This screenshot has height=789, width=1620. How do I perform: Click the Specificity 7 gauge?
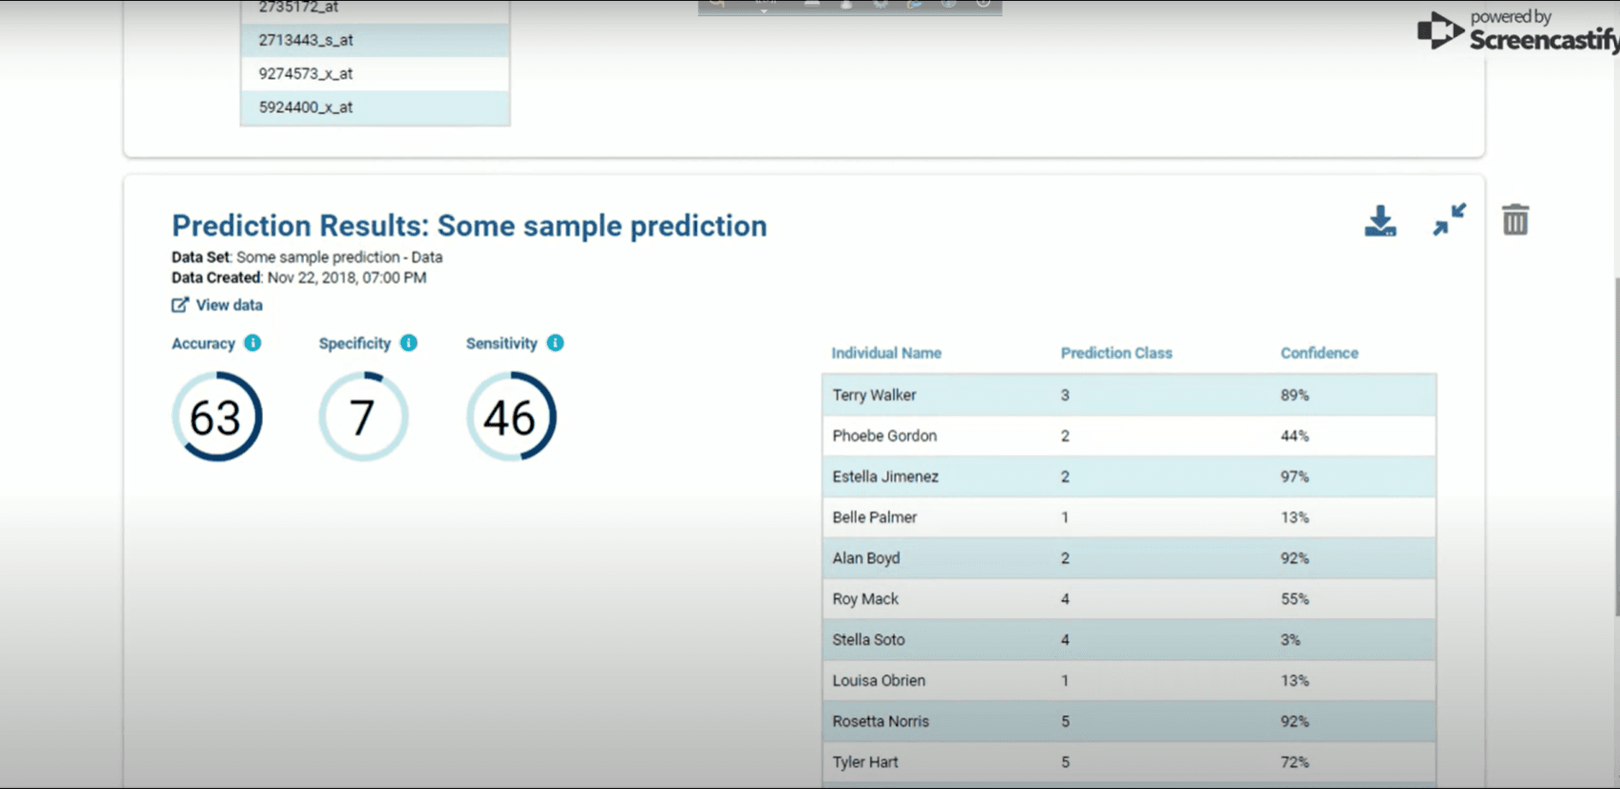tap(364, 417)
